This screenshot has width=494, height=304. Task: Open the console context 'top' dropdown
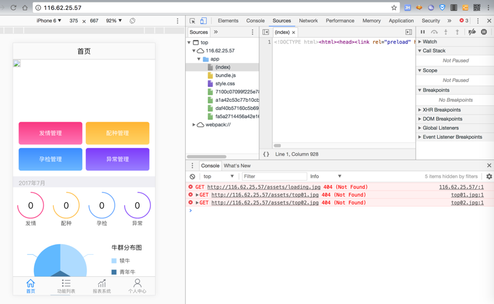(219, 176)
